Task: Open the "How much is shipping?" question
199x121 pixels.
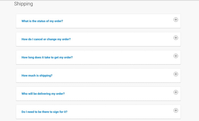Action: click(x=37, y=76)
